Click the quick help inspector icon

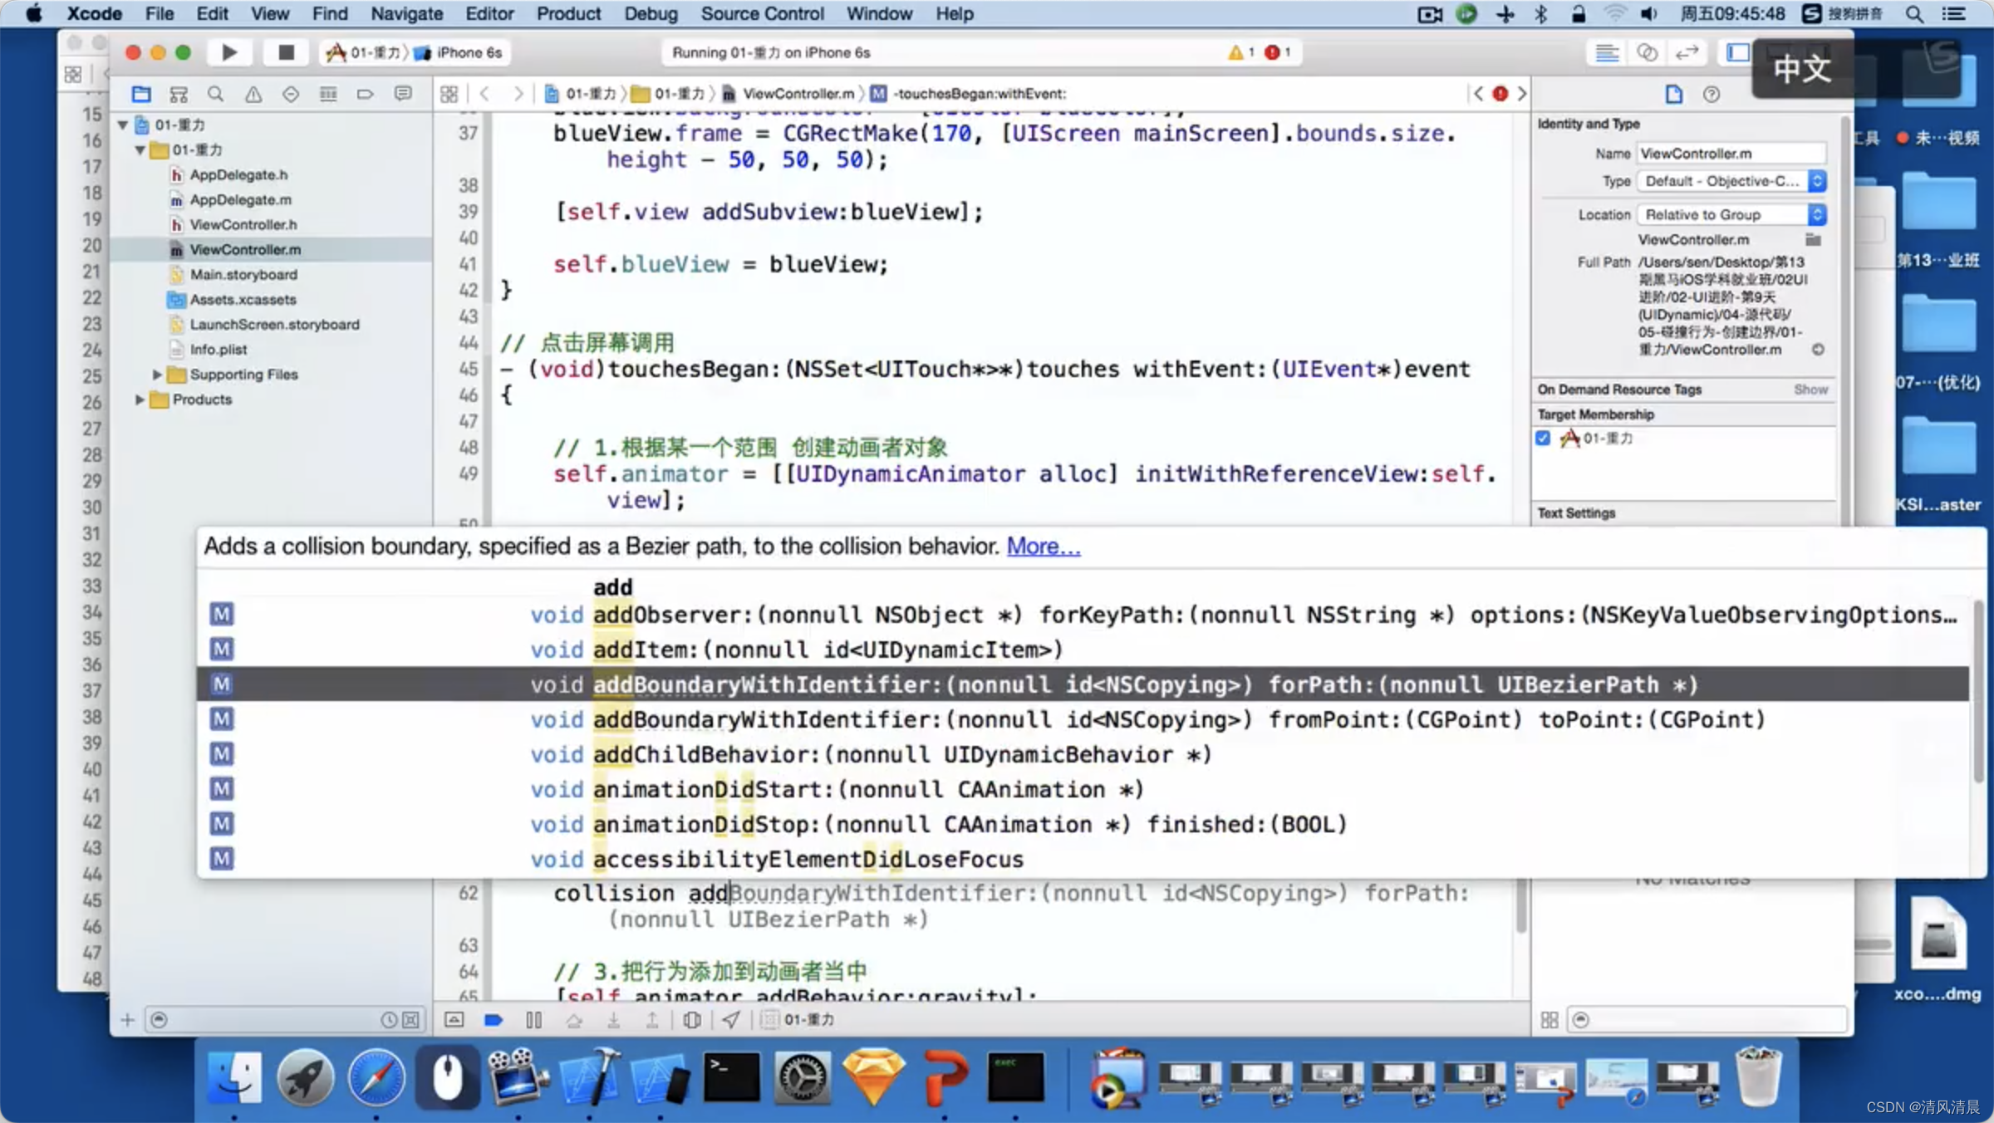[1711, 93]
